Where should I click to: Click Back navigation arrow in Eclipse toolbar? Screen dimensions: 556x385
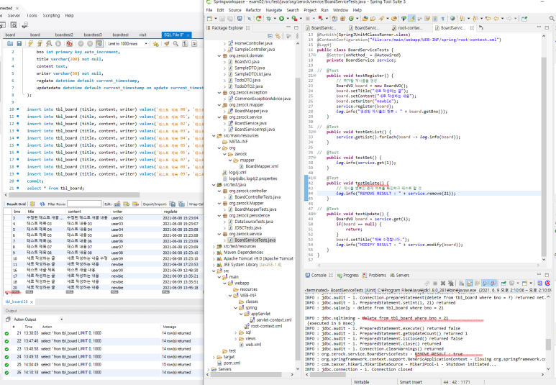coord(496,19)
